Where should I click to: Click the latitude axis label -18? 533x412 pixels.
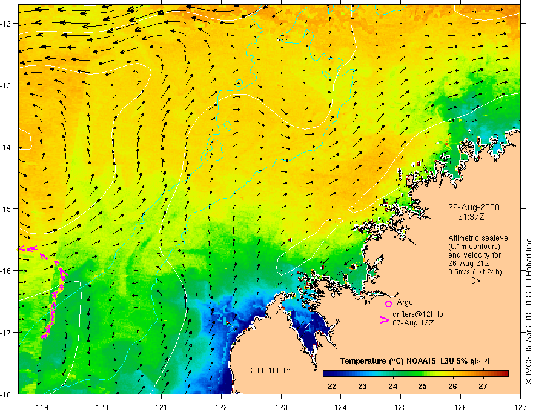pos(7,394)
